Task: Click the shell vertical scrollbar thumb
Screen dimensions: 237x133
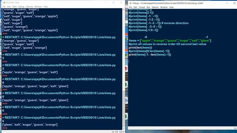Action: coord(124,109)
